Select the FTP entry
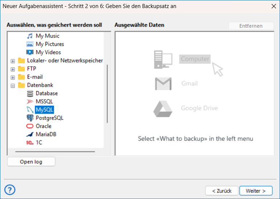280x199 pixels. pos(32,69)
